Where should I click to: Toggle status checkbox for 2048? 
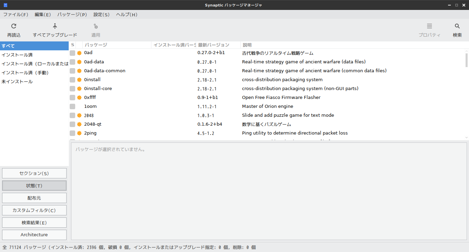pos(72,115)
